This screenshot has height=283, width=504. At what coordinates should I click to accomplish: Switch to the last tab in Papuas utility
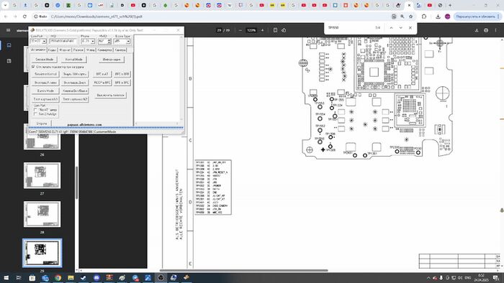point(120,50)
